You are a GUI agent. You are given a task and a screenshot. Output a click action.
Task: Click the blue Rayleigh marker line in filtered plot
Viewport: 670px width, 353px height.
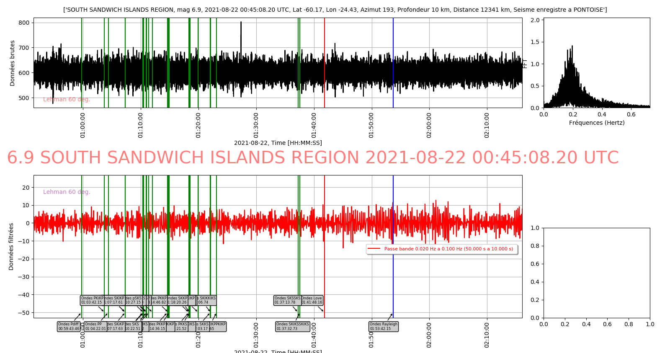coord(393,272)
